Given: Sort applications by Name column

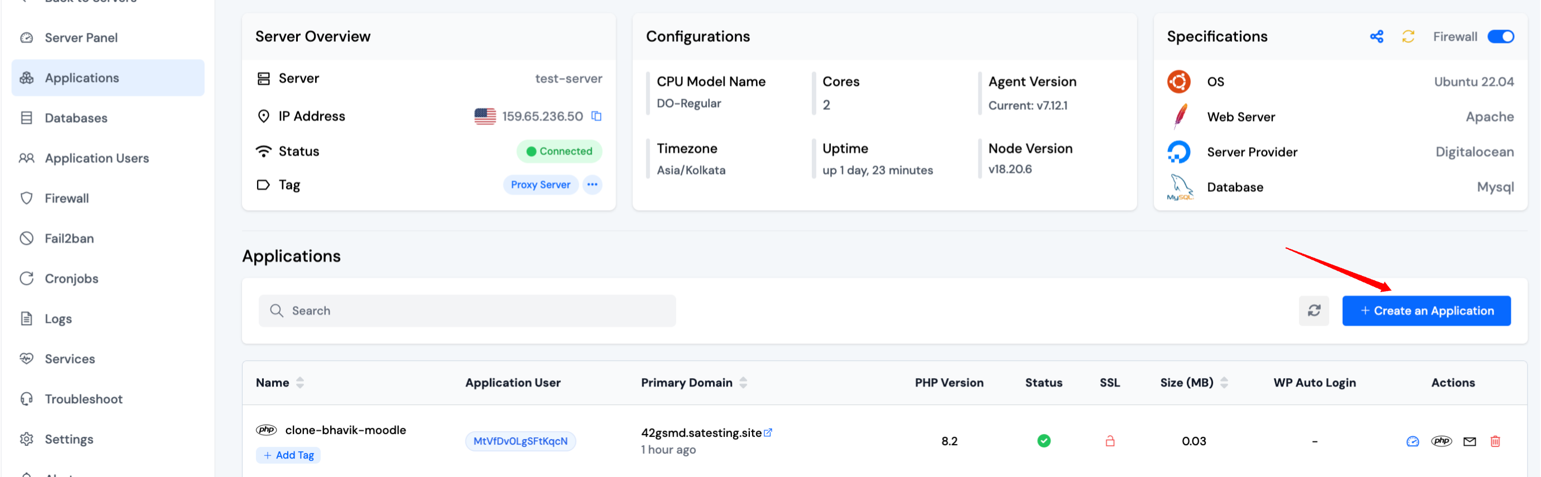Looking at the screenshot, I should [299, 383].
